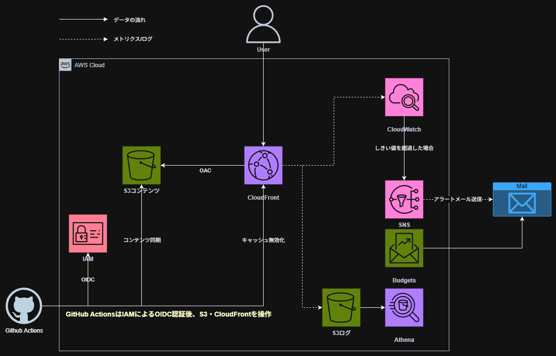Select the CloudFront icon
Viewport: 556px width, 356px height.
(263, 165)
